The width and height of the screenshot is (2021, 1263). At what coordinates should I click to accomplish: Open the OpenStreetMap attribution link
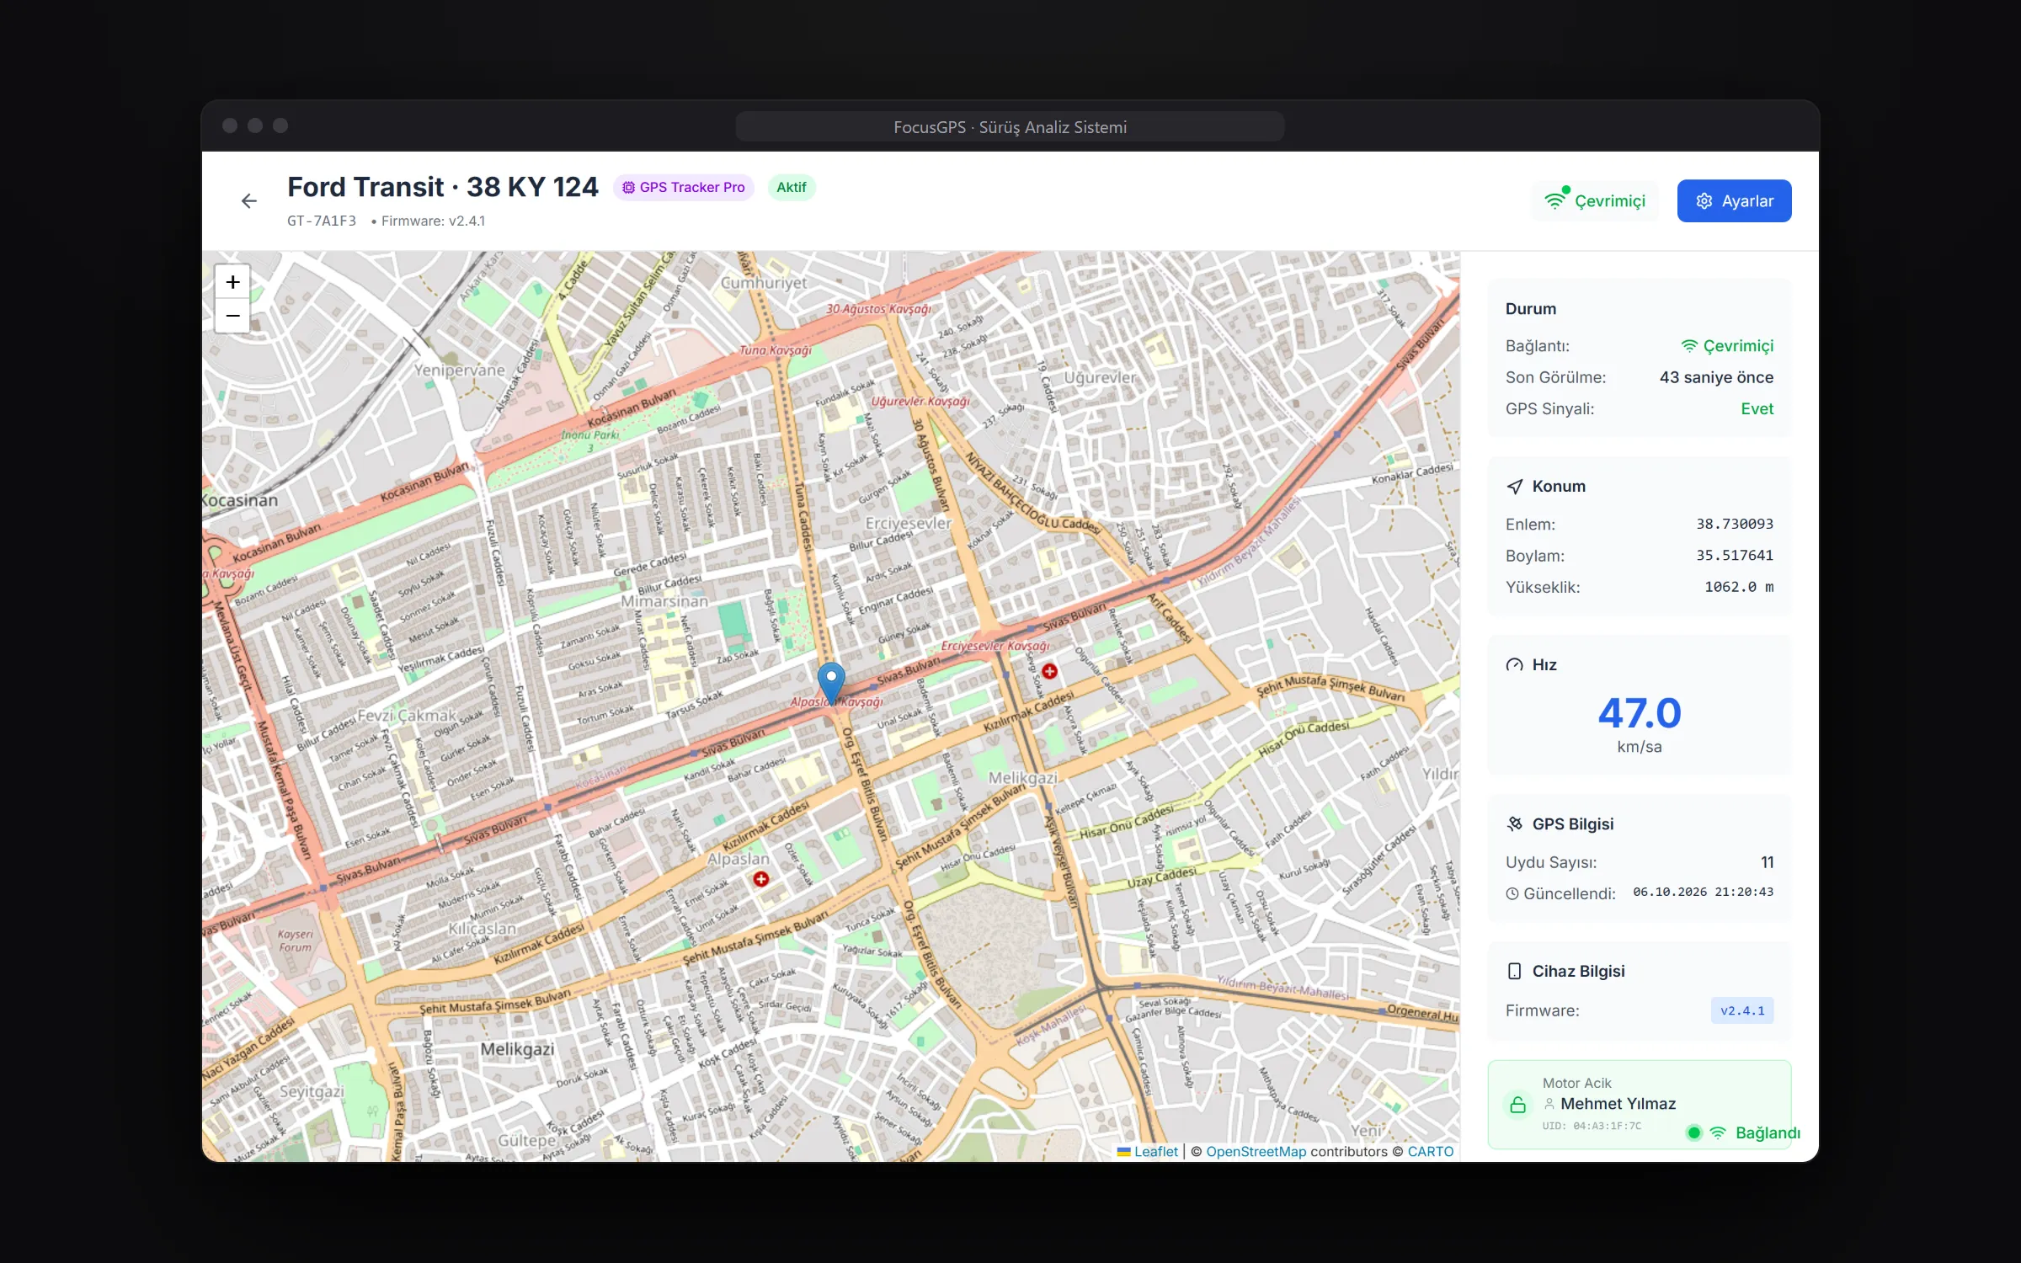1256,1152
